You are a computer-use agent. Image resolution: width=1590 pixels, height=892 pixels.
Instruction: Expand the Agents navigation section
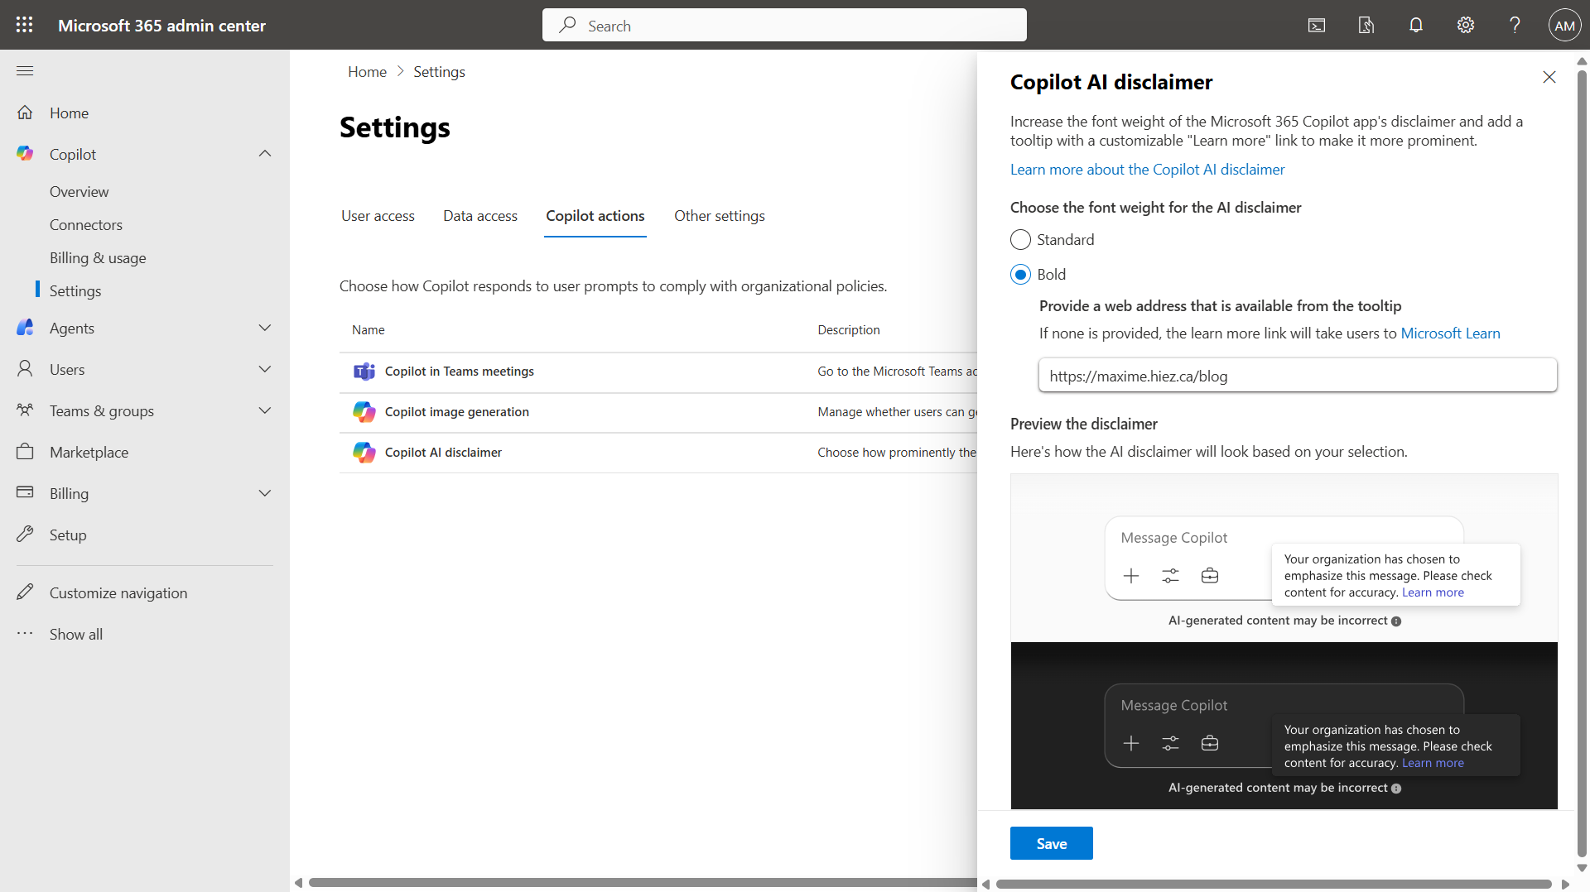(x=265, y=329)
